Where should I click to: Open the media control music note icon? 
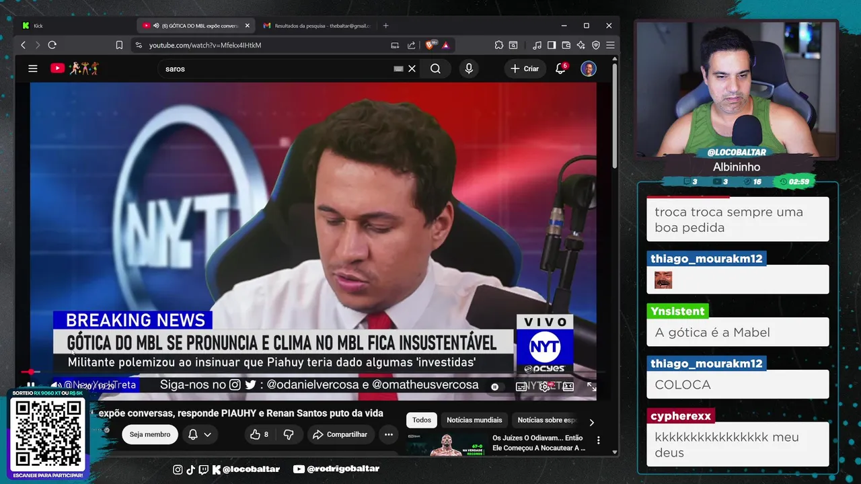(537, 45)
